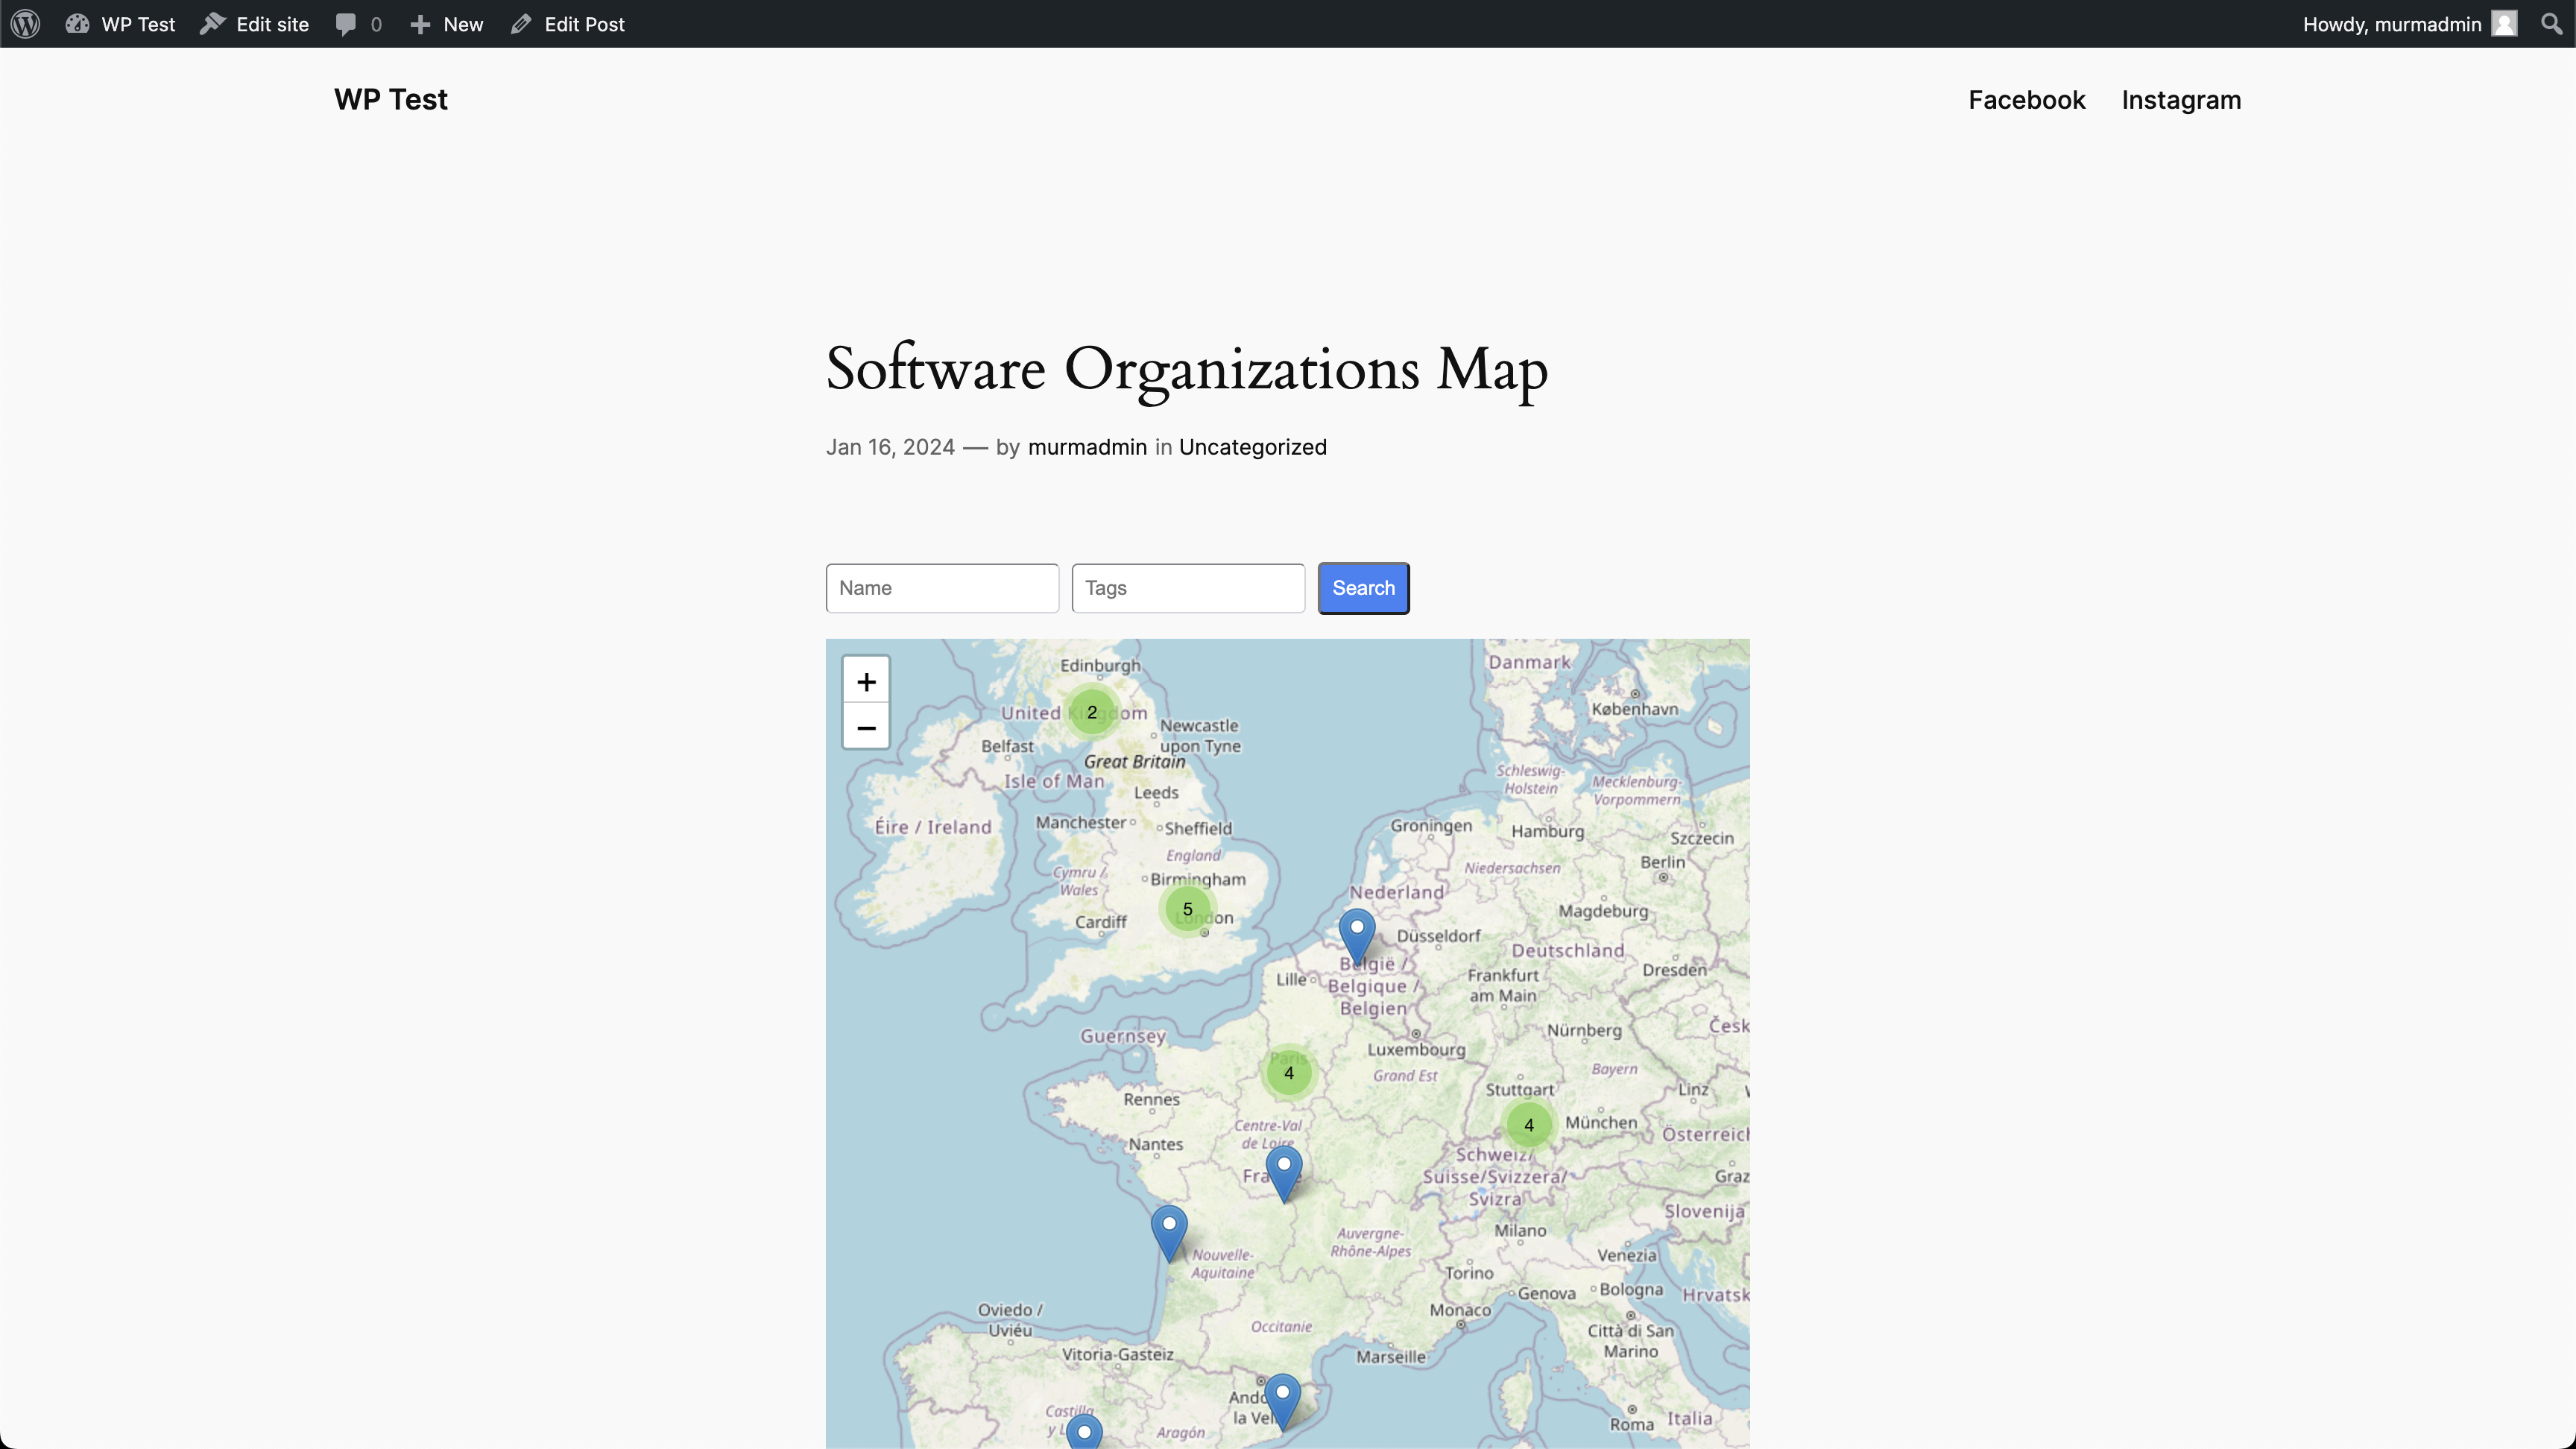Open the WP Test dashboard menu
Image resolution: width=2576 pixels, height=1449 pixels.
click(x=120, y=24)
